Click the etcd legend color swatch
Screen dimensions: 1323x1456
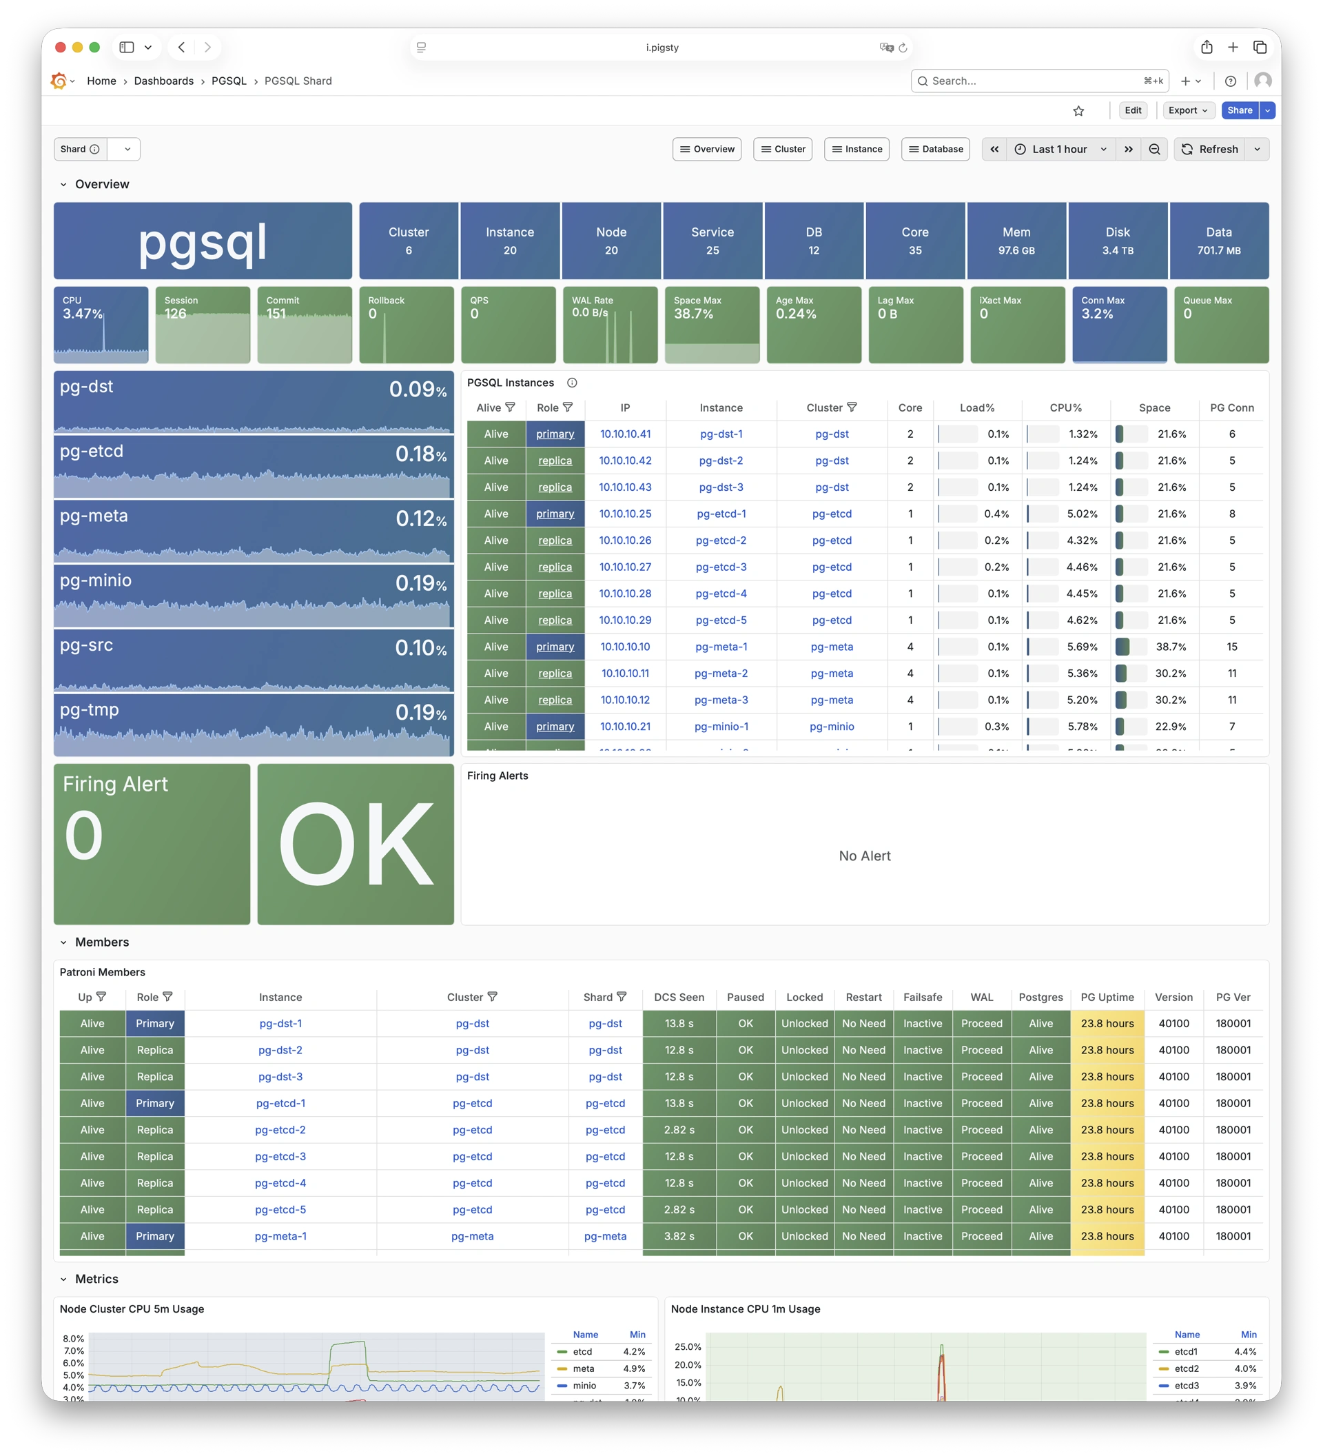click(x=562, y=1351)
